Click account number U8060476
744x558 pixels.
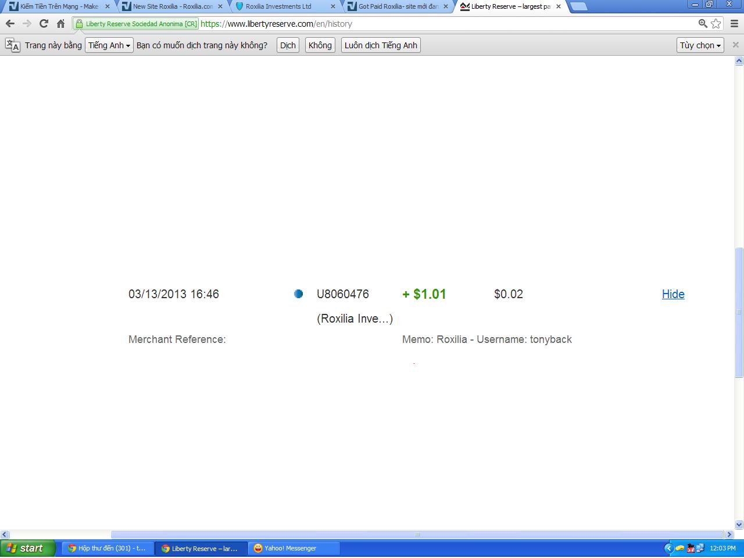[x=343, y=294]
